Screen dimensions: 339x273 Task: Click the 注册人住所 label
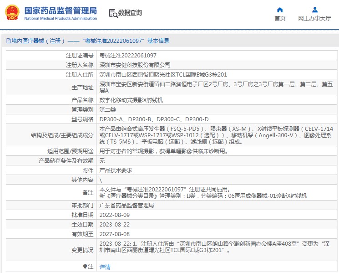[x=80, y=74]
